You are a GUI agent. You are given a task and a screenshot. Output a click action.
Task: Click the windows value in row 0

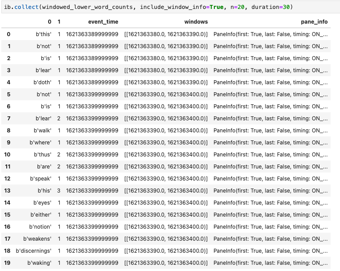[166, 34]
